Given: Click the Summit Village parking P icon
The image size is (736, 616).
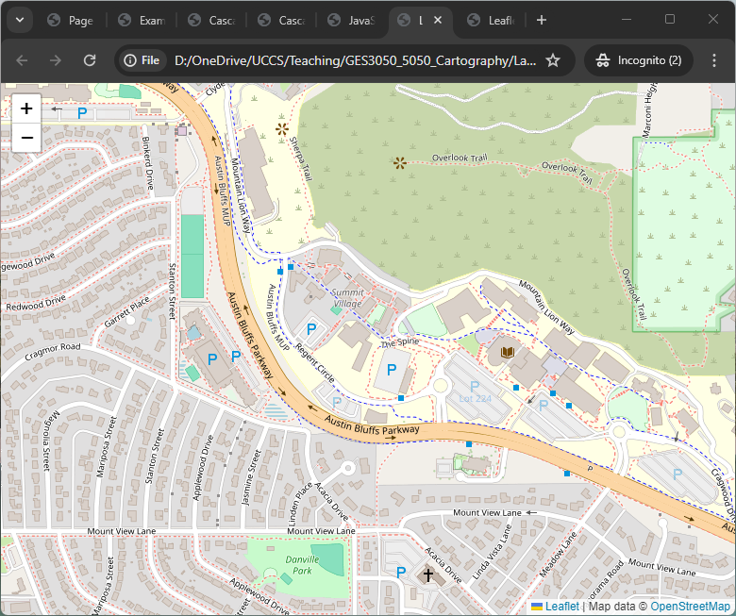Looking at the screenshot, I should (x=311, y=329).
